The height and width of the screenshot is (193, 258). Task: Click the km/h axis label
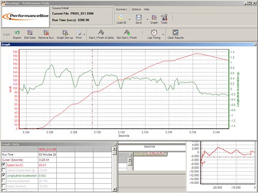(10, 89)
